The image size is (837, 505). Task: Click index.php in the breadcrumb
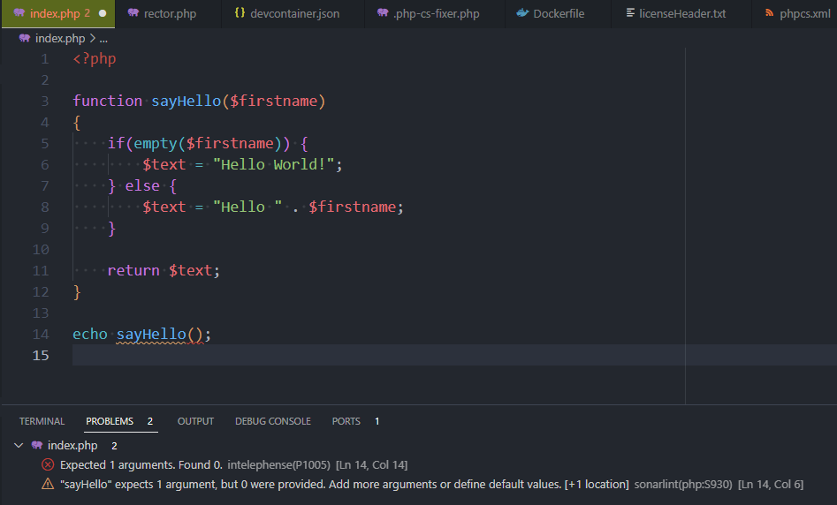(x=60, y=38)
